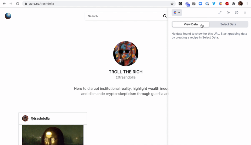The image size is (251, 145).
Task: Open the Vimeo extension icon
Action: tap(214, 4)
